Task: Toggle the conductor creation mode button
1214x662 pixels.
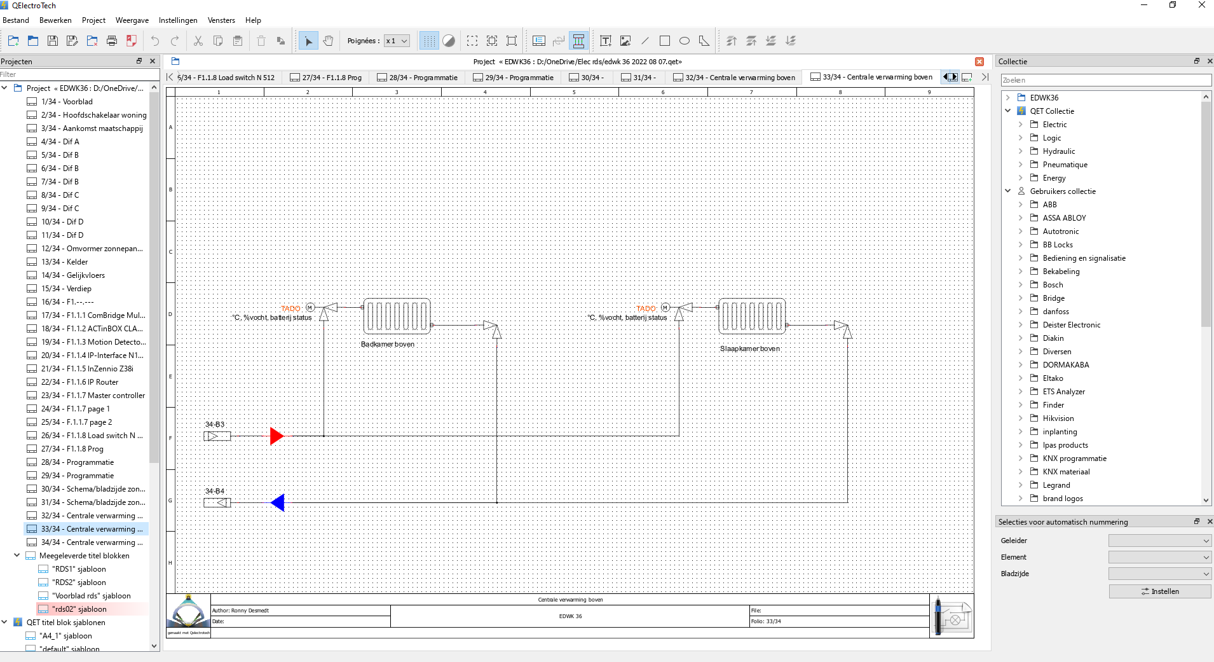Action: click(x=578, y=41)
